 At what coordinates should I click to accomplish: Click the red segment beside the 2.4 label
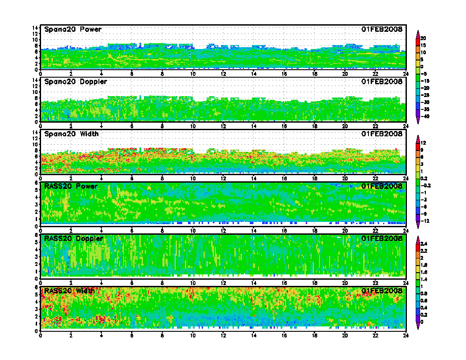click(418, 247)
